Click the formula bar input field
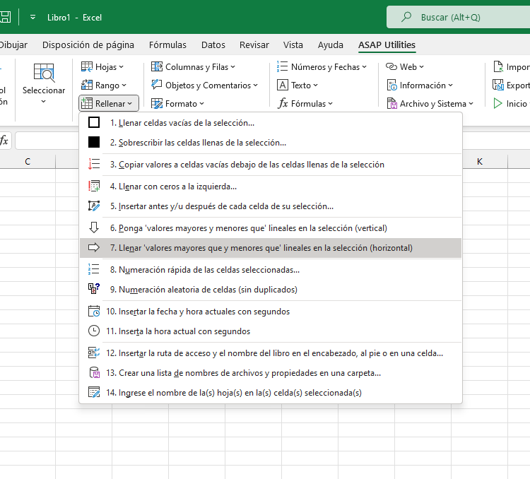This screenshot has width=530, height=479. pyautogui.click(x=47, y=141)
